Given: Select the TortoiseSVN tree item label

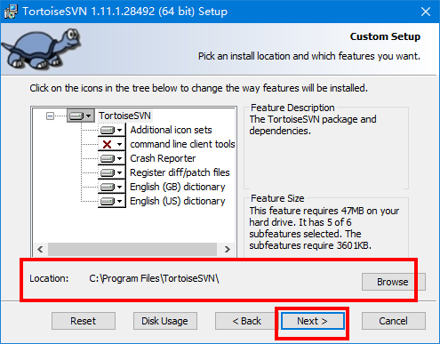Looking at the screenshot, I should 124,116.
